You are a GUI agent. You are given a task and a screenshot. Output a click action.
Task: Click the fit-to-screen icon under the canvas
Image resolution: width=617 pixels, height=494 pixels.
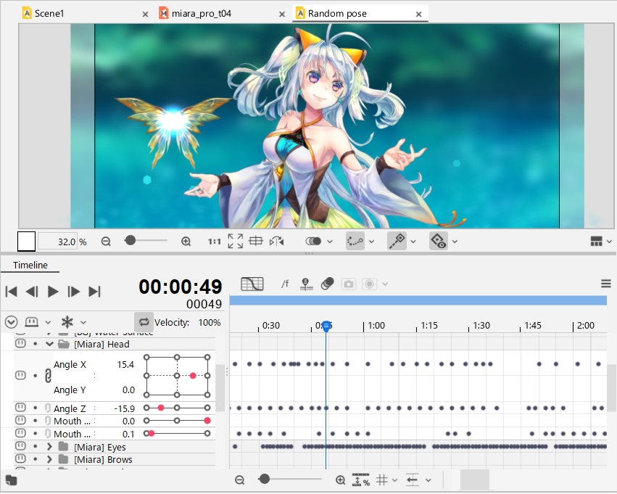[x=235, y=242]
